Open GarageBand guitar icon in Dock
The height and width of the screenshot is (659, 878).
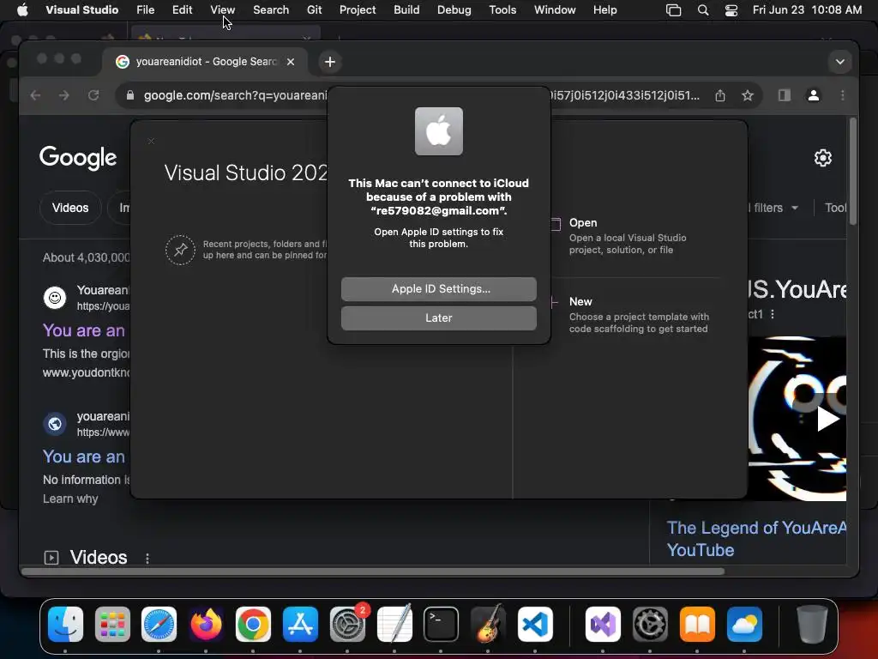[x=488, y=625]
